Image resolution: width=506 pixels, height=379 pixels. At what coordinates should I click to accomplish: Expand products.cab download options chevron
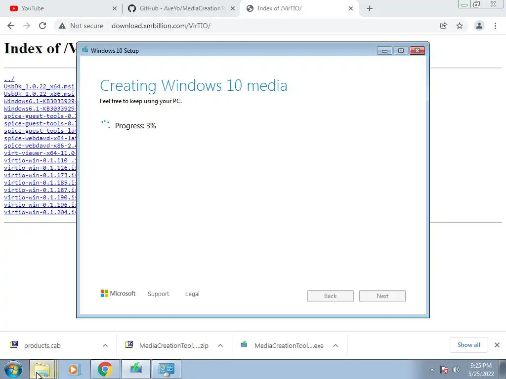click(x=105, y=345)
